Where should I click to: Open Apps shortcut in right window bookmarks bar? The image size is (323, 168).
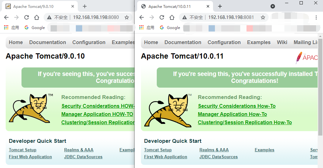pos(147,27)
